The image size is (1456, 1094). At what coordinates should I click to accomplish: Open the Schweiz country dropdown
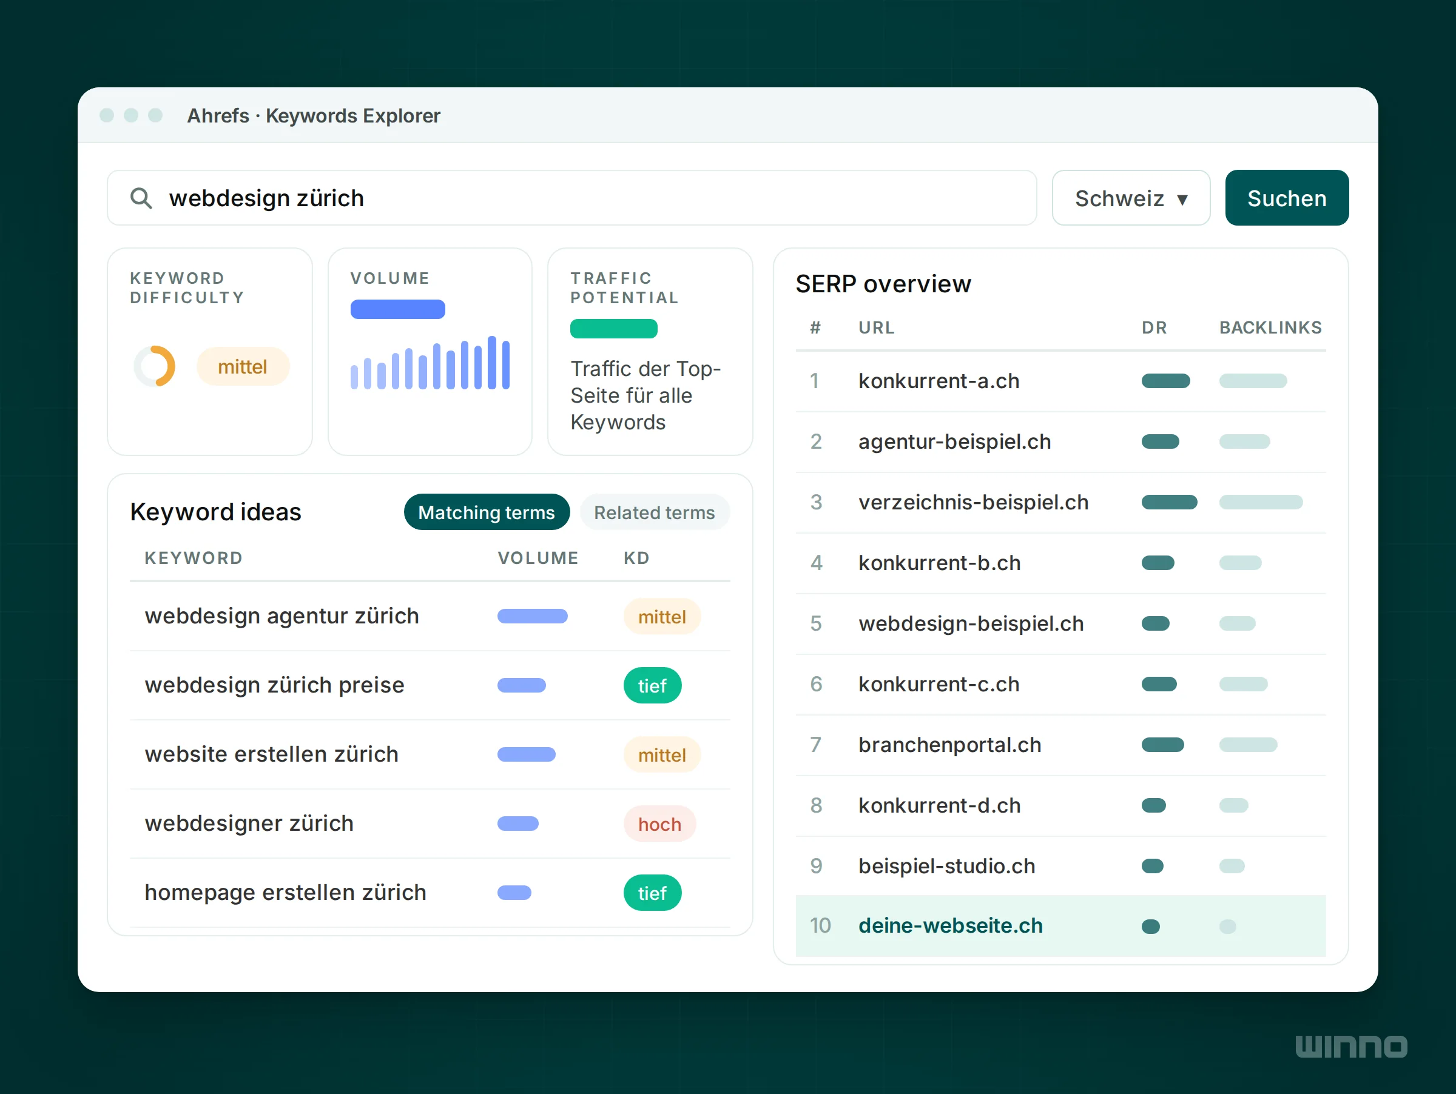pos(1131,198)
